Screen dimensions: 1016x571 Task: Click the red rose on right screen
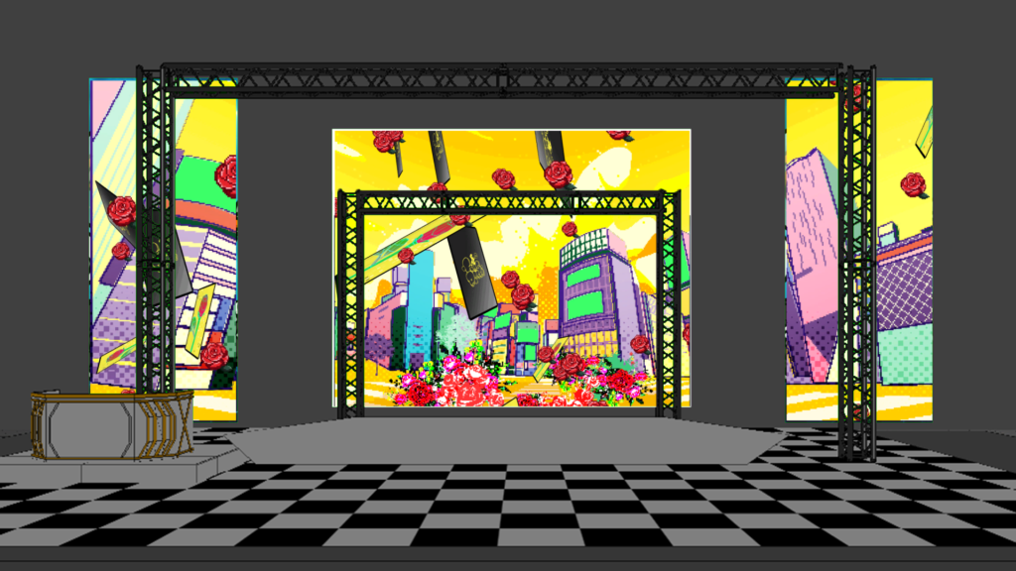tap(913, 184)
